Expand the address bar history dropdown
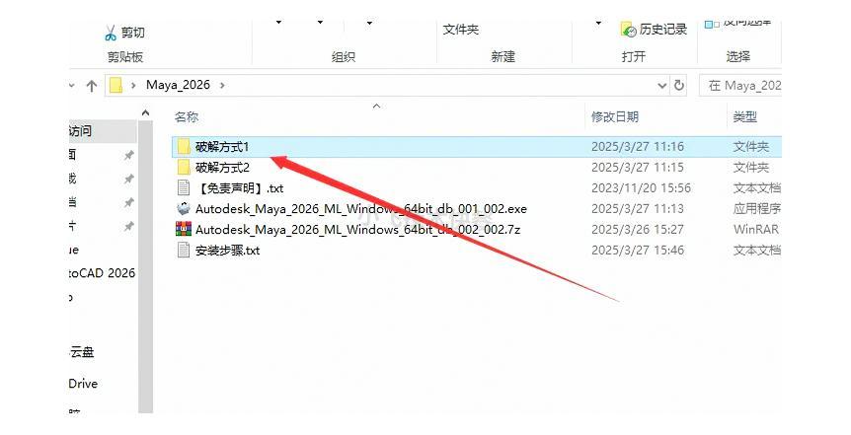Image resolution: width=851 pixels, height=435 pixels. (x=661, y=86)
